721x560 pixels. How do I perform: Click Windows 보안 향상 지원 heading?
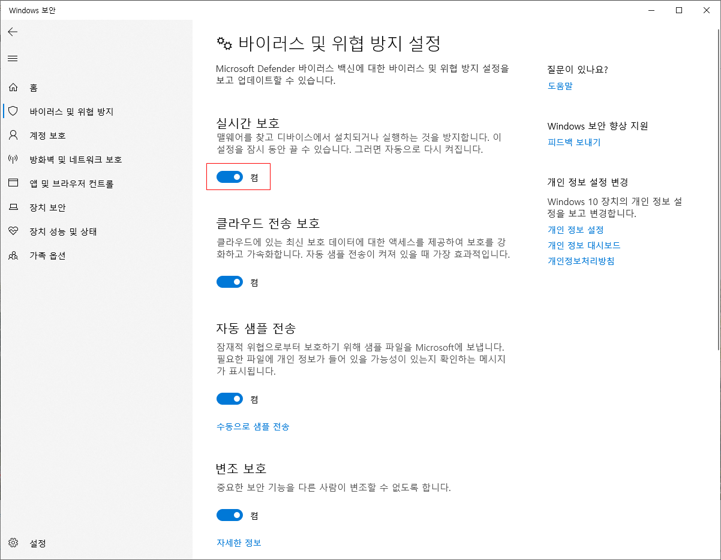pos(598,126)
